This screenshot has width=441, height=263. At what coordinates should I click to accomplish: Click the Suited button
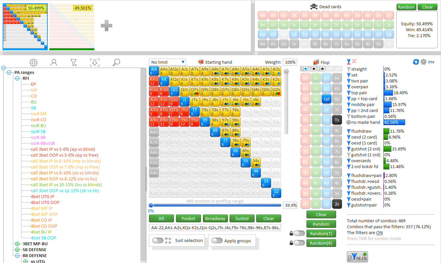click(x=242, y=218)
